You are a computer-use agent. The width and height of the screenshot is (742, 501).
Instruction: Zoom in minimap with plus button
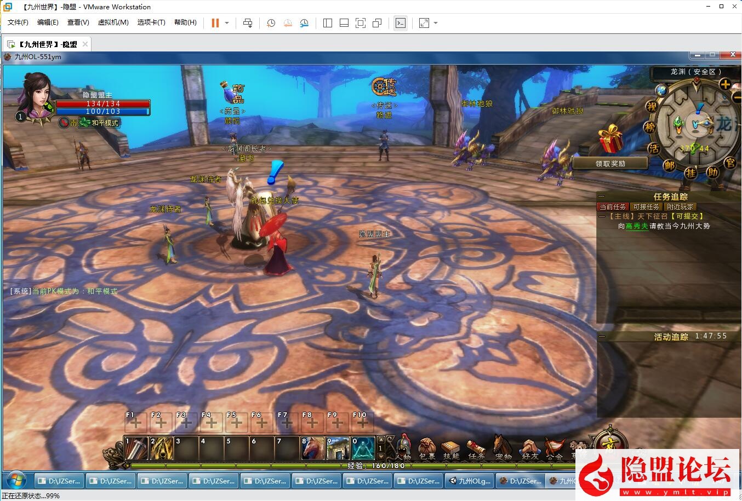click(x=725, y=84)
